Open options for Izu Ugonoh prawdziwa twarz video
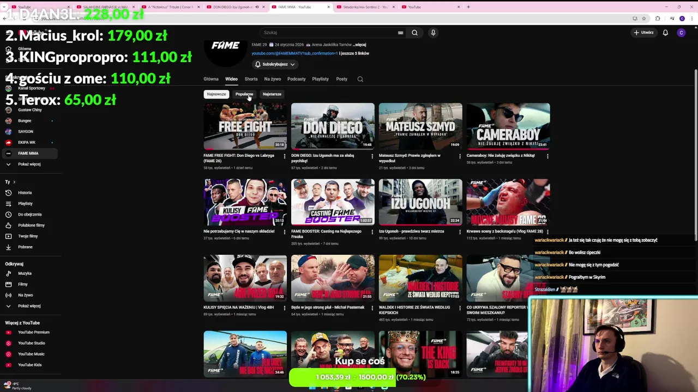This screenshot has height=392, width=698. coord(460,232)
